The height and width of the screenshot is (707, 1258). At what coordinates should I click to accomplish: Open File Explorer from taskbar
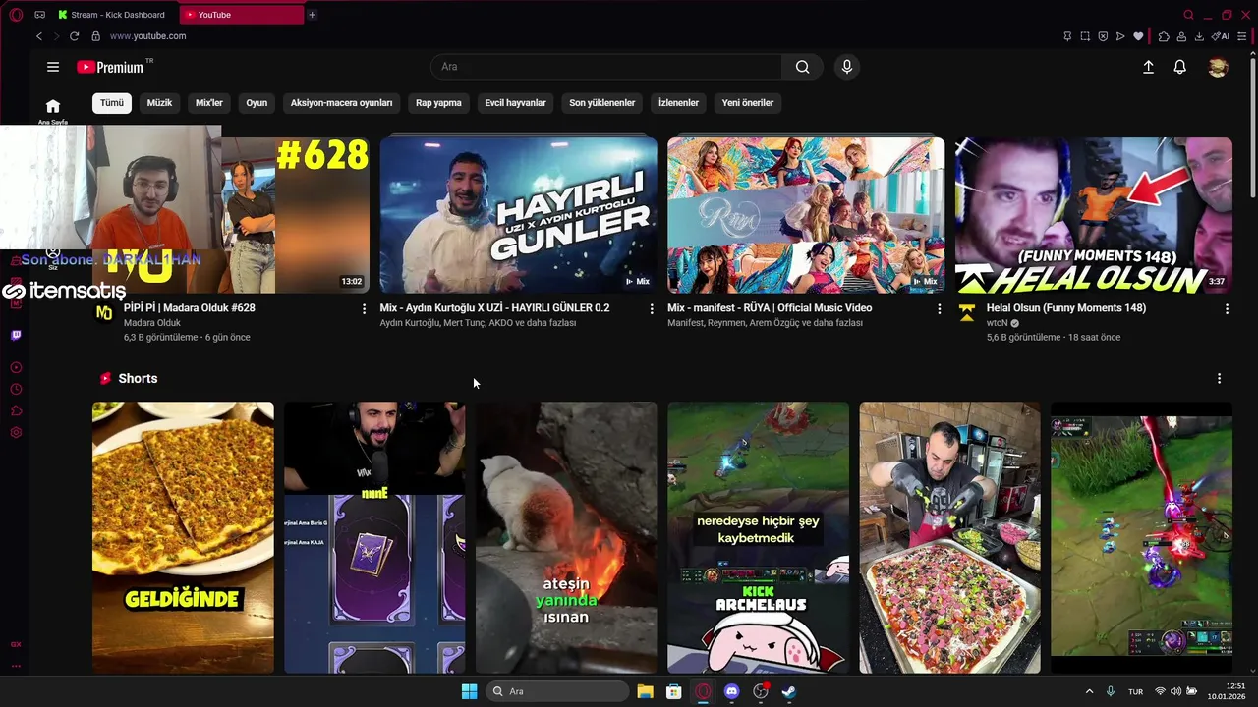pos(645,691)
